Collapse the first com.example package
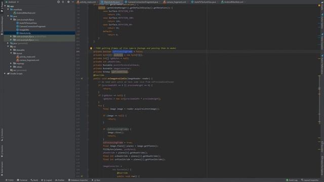The width and height of the screenshot is (324, 182). point(11,20)
